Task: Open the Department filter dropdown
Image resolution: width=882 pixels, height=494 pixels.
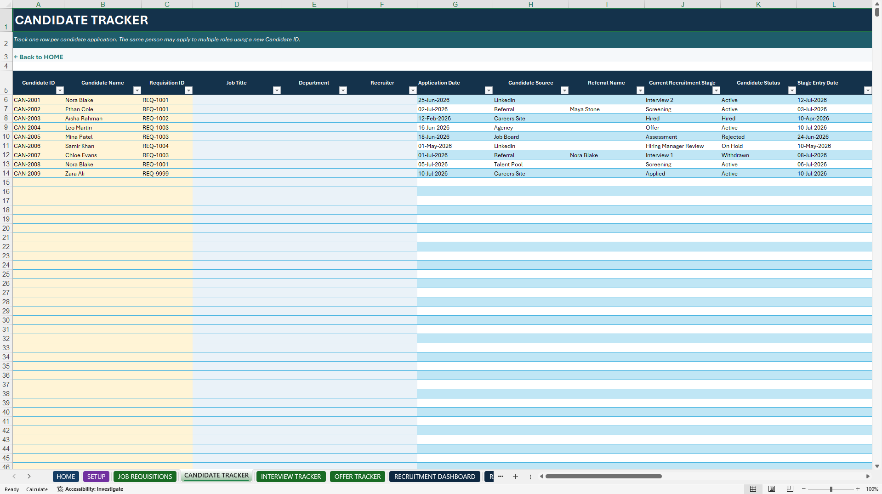Action: (343, 91)
